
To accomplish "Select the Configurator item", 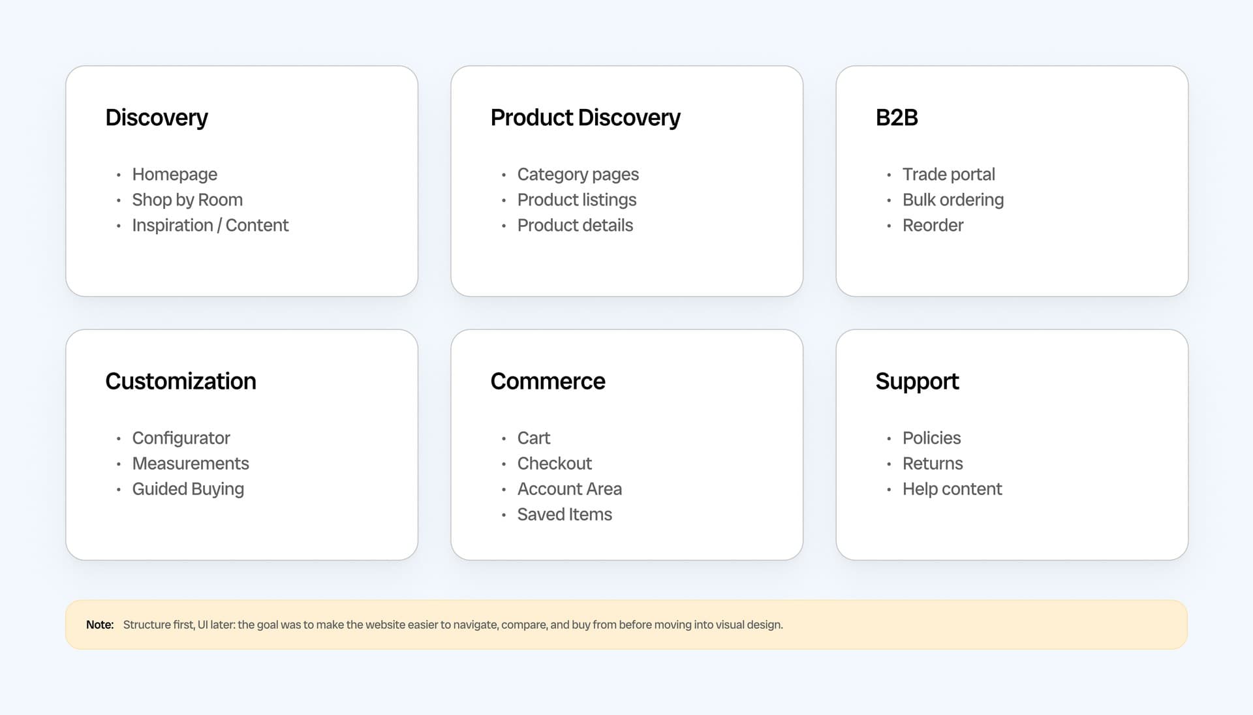I will pyautogui.click(x=181, y=438).
